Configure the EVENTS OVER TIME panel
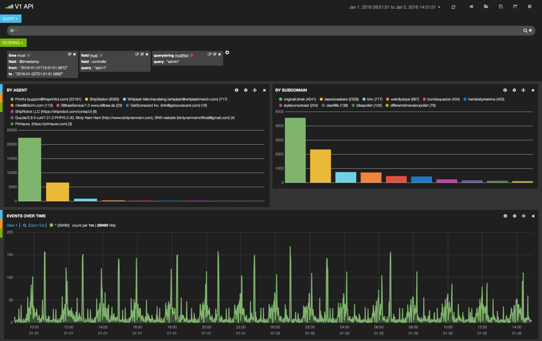This screenshot has height=341, width=542. [x=515, y=216]
